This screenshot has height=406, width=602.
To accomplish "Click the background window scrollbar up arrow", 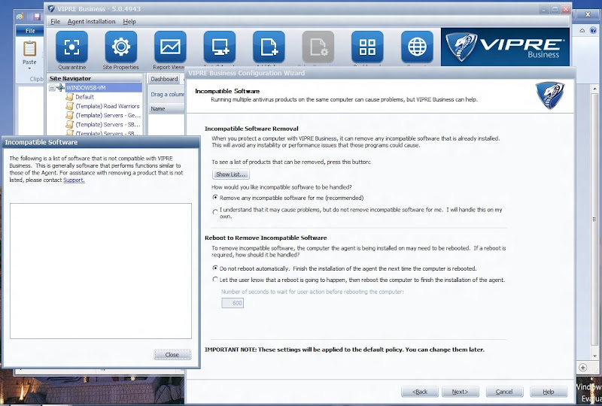I will click(x=594, y=89).
